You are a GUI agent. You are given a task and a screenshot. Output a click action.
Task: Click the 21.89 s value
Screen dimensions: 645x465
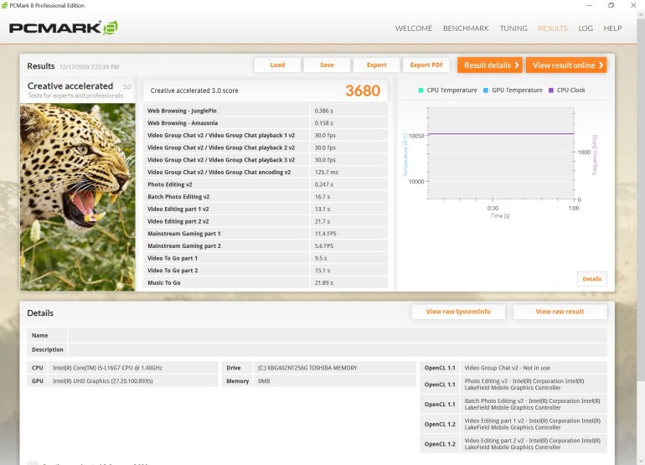(x=323, y=282)
